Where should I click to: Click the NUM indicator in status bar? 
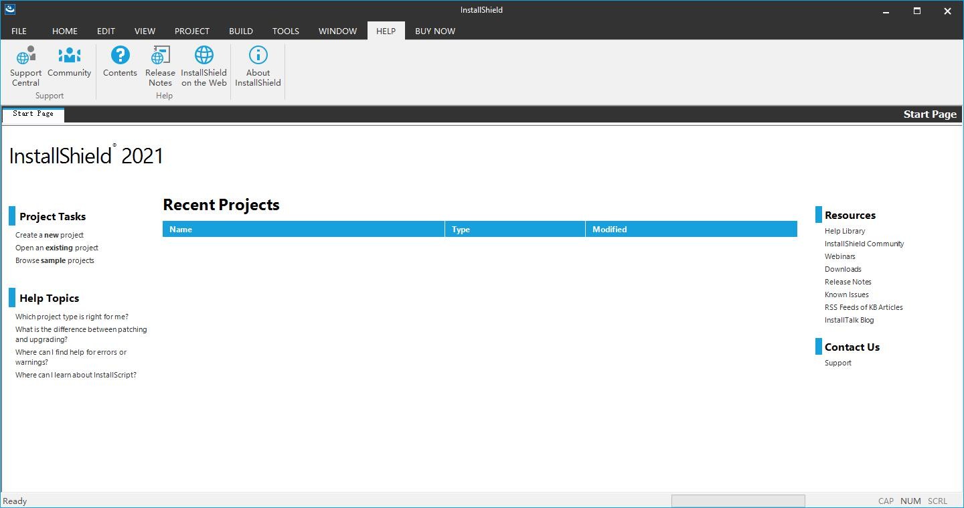click(x=910, y=501)
